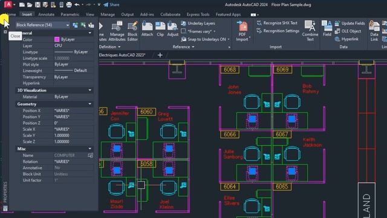
Task: Toggle the Frames vary checkbox icon
Action: coord(183,31)
